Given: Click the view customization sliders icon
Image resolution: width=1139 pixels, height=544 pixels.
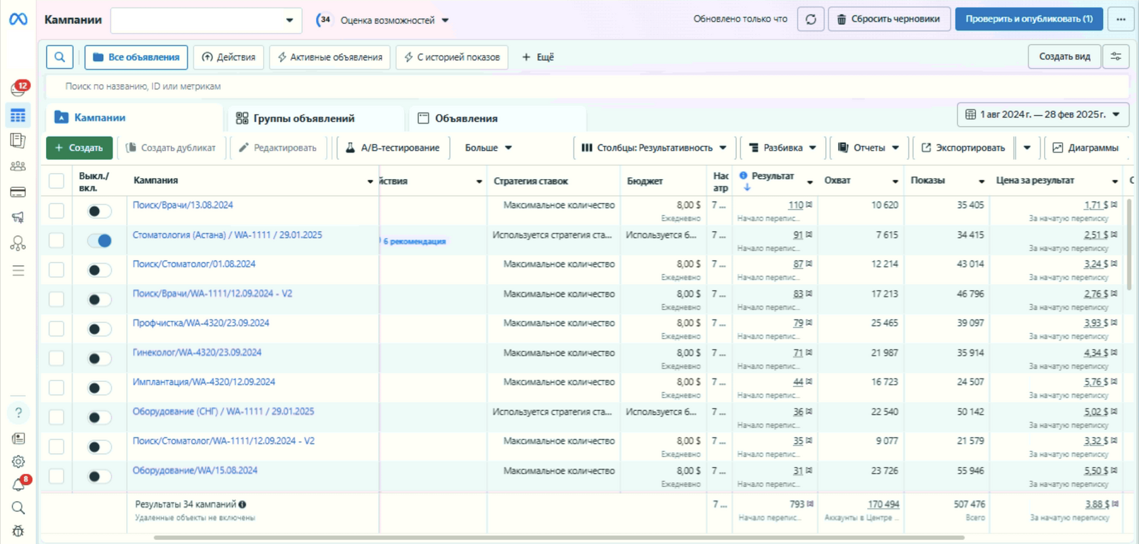Looking at the screenshot, I should [x=1116, y=57].
